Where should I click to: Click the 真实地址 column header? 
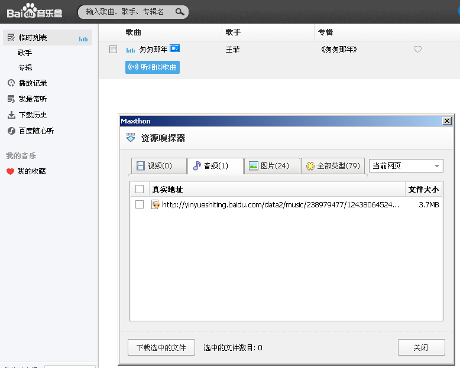pyautogui.click(x=167, y=189)
